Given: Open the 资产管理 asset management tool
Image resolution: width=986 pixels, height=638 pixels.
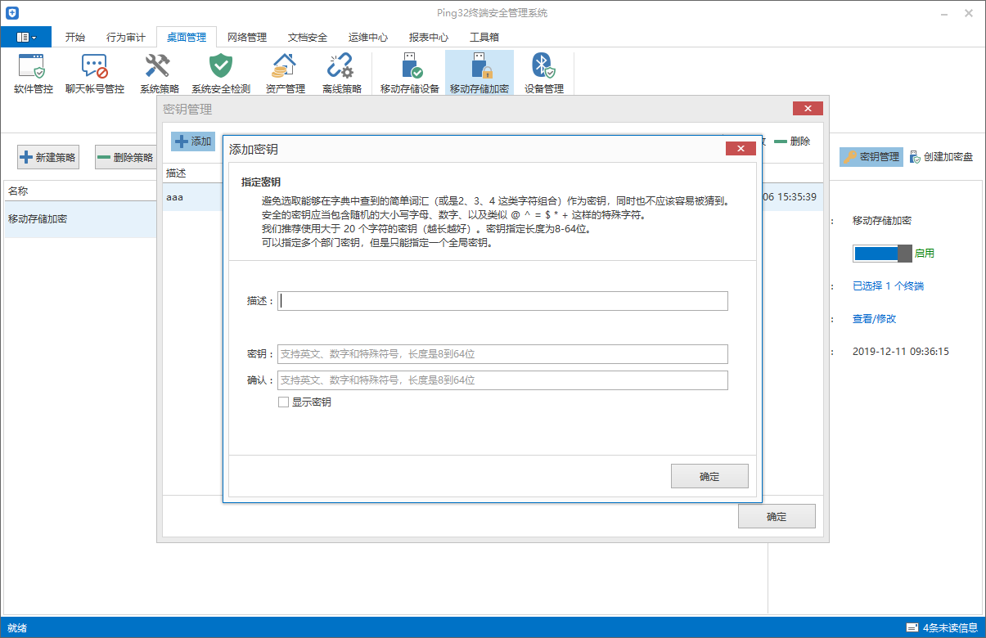Looking at the screenshot, I should tap(285, 74).
